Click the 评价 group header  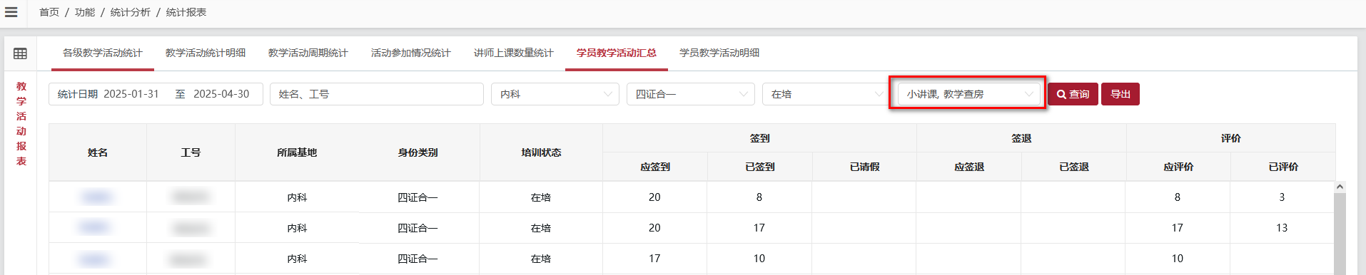tap(1231, 138)
